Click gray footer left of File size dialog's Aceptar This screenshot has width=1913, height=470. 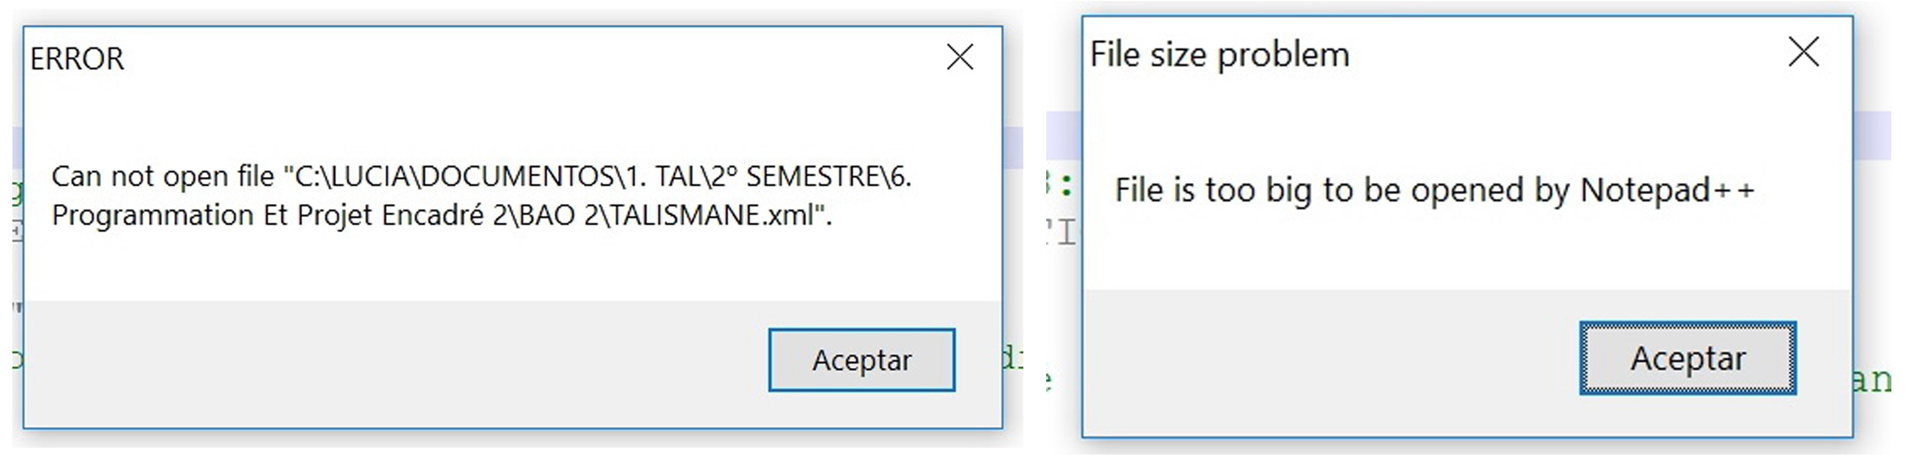(1330, 360)
